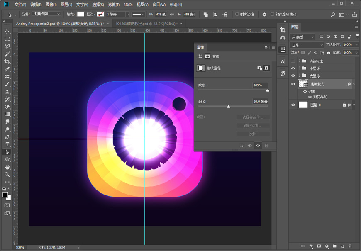Select the Horizontal Type tool
This screenshot has height=251, width=361.
(x=7, y=144)
